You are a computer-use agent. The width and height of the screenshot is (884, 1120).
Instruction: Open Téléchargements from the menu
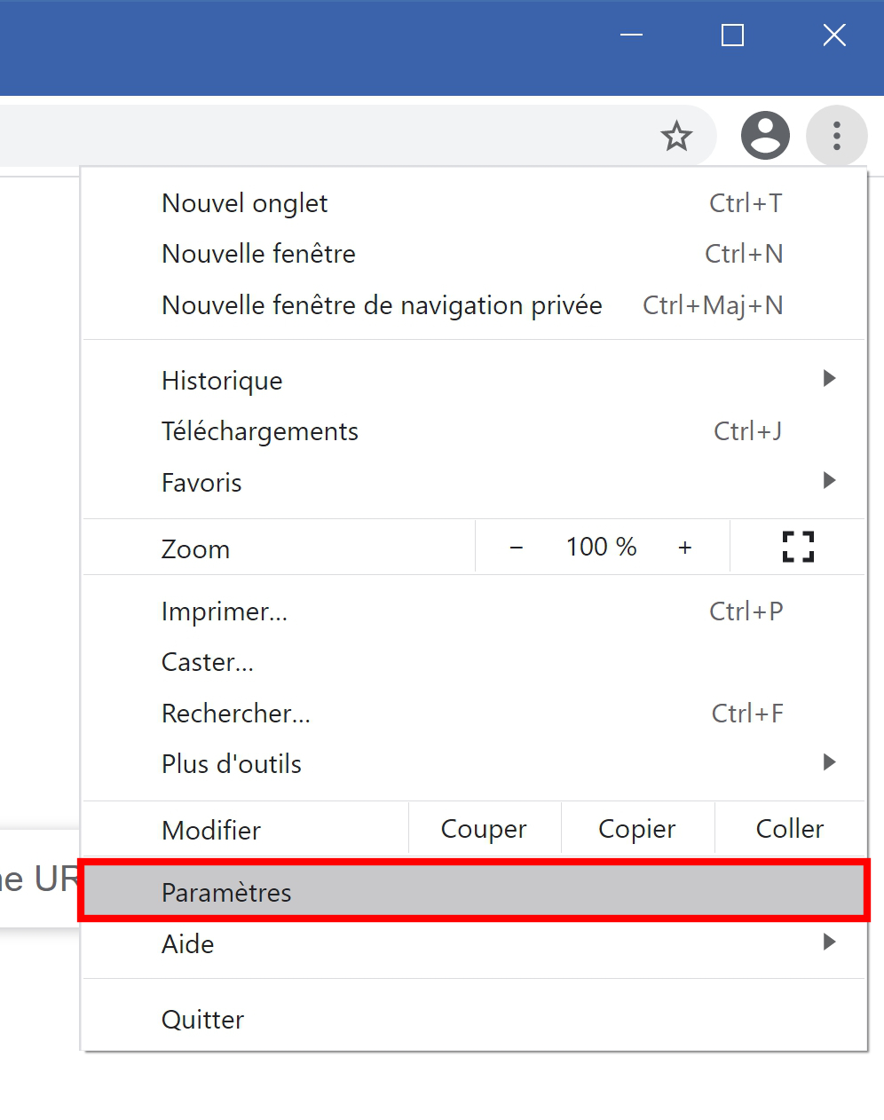(474, 431)
